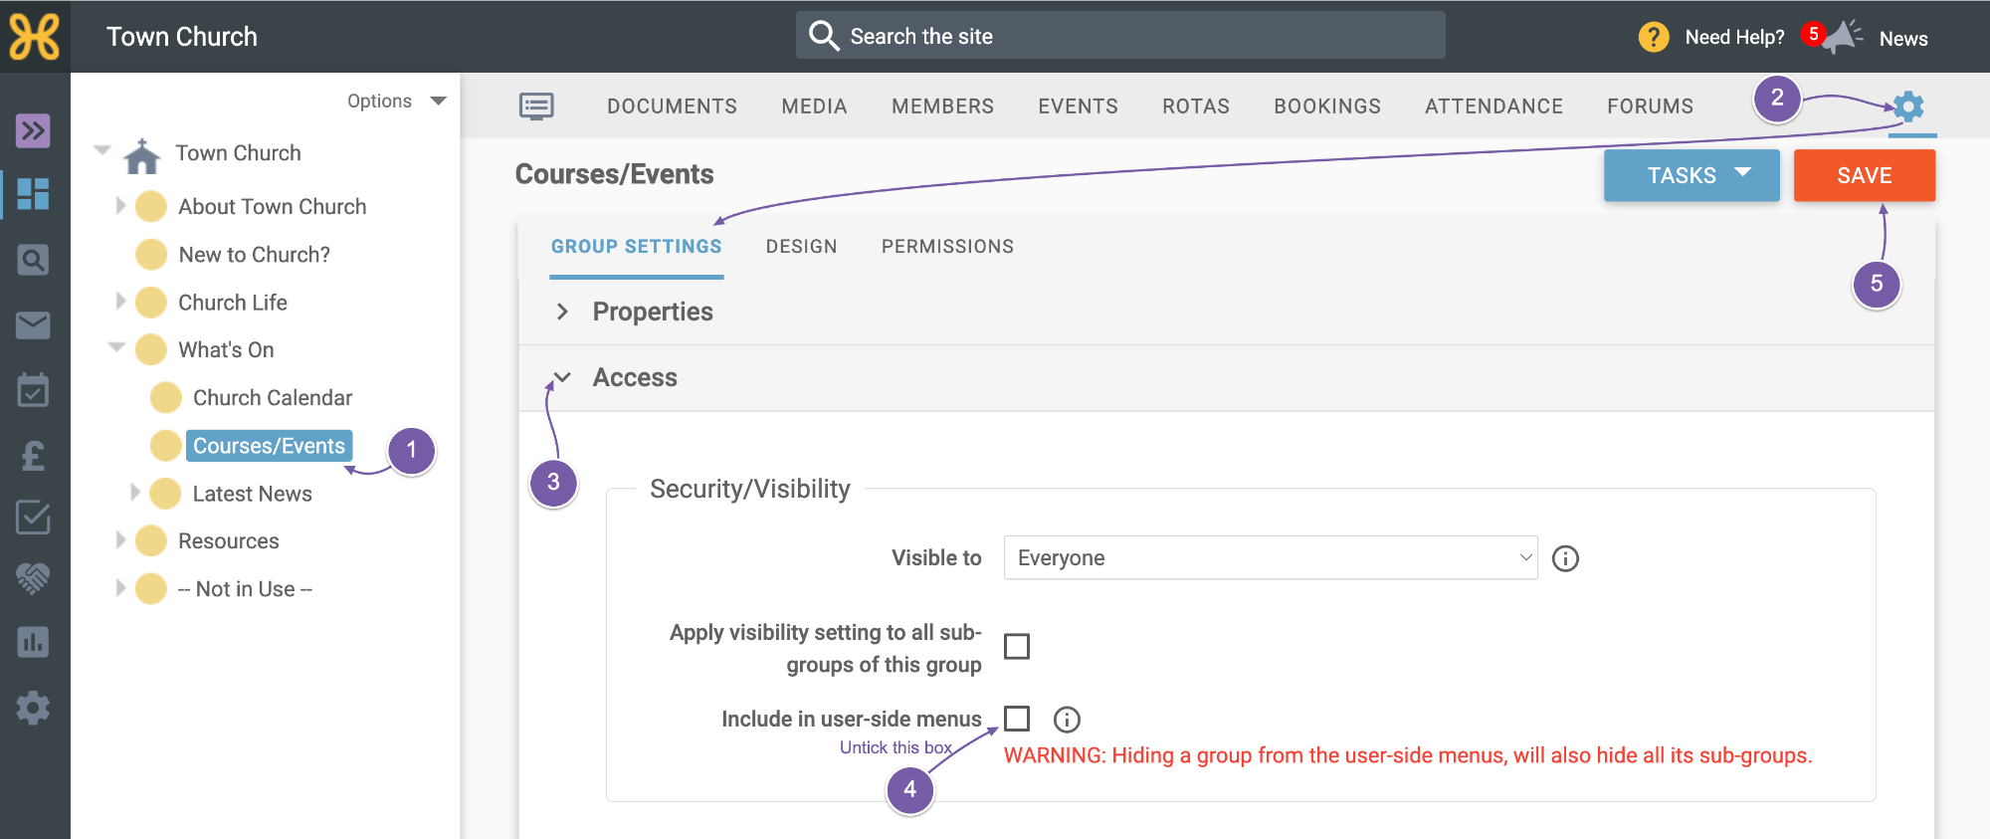
Task: Select New to Church? in the tree
Action: [255, 255]
